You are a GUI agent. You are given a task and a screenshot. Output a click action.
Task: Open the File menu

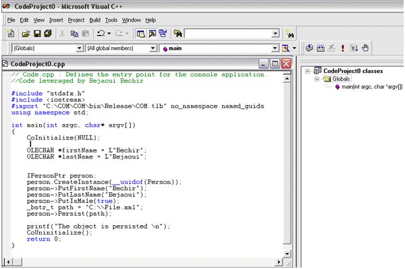[11, 20]
